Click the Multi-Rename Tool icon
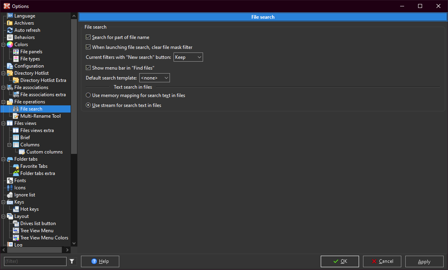The width and height of the screenshot is (448, 270). tap(16, 116)
